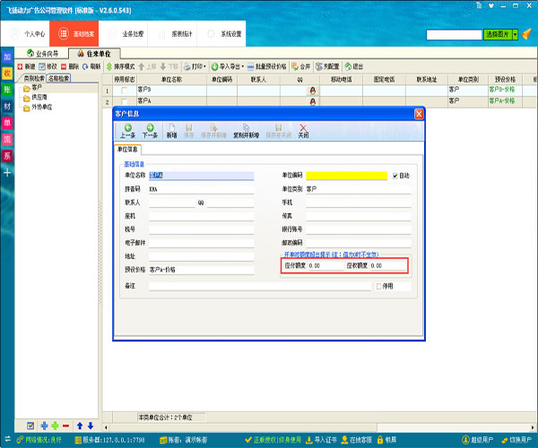Enable the 停用 checkbox

point(380,287)
